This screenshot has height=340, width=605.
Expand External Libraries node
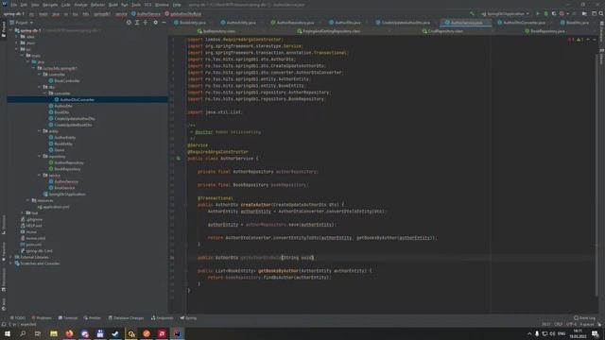pyautogui.click(x=10, y=257)
